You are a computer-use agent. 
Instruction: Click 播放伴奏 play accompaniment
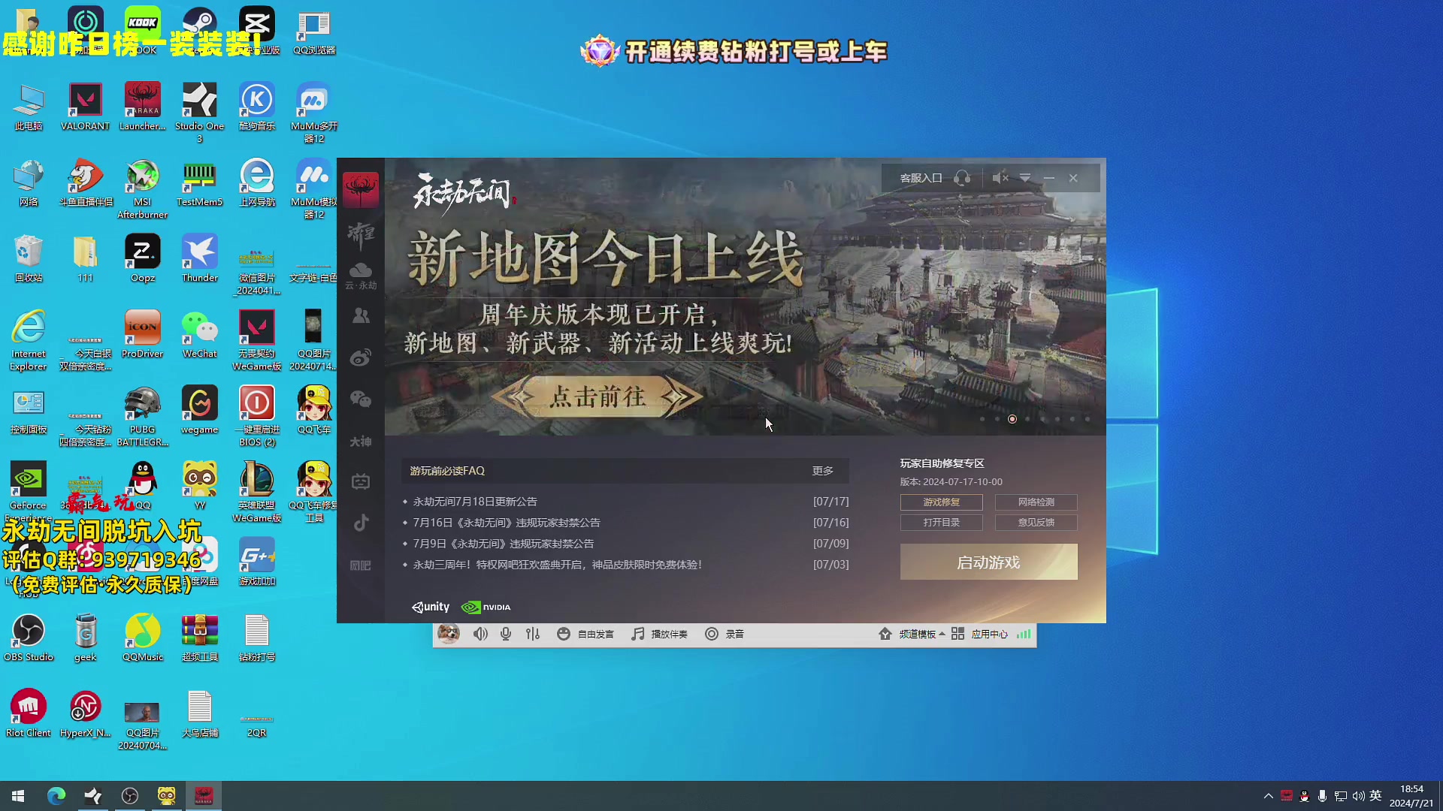click(659, 634)
